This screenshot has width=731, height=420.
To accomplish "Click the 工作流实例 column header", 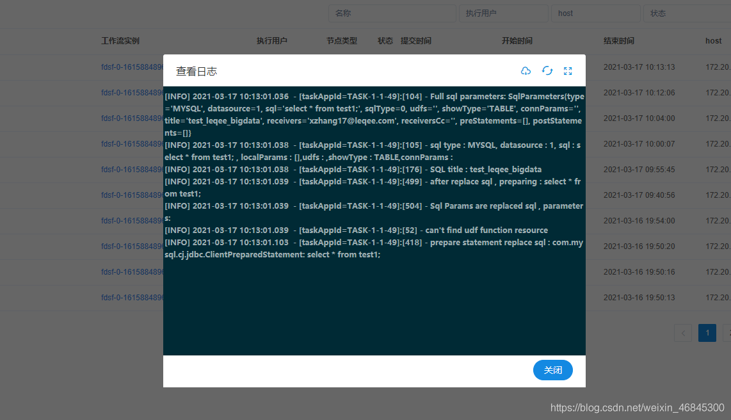I will click(120, 40).
